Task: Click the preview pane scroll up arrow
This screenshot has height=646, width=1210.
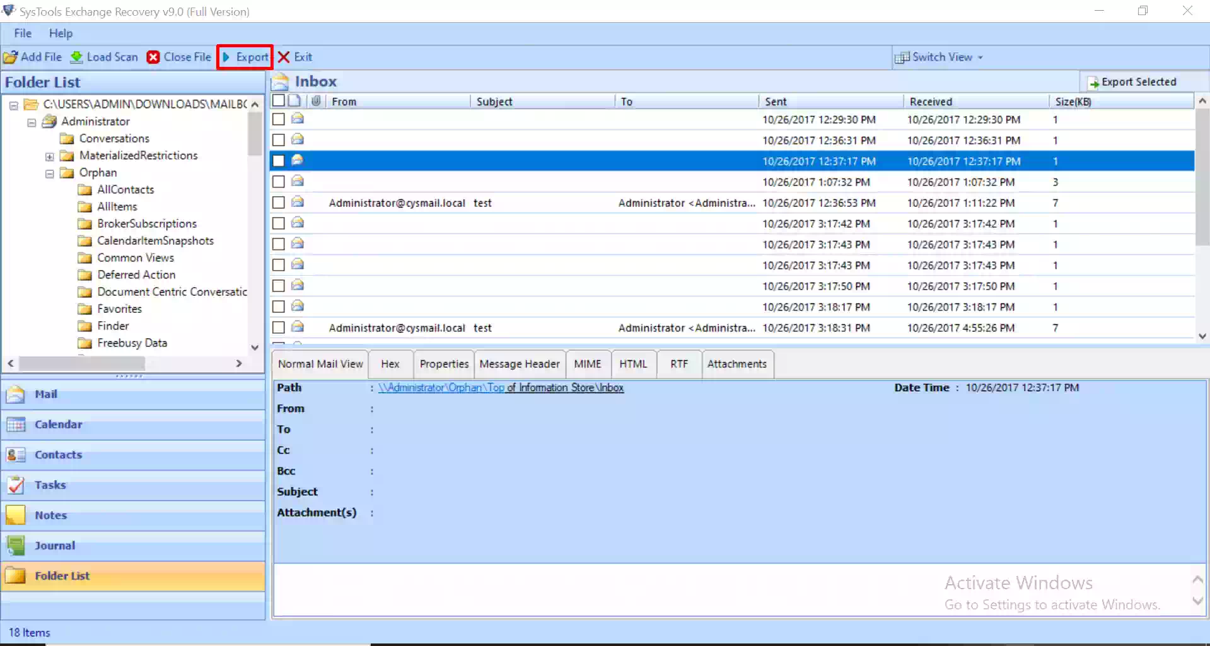Action: pyautogui.click(x=1197, y=580)
